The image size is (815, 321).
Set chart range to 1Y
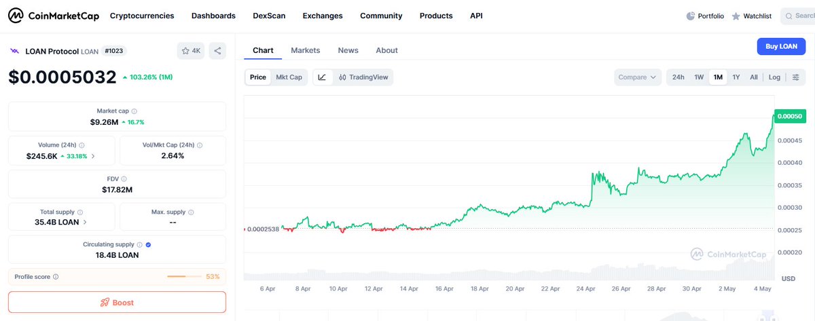(736, 77)
